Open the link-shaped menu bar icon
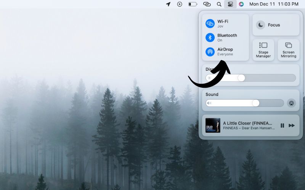 [x=207, y=4]
